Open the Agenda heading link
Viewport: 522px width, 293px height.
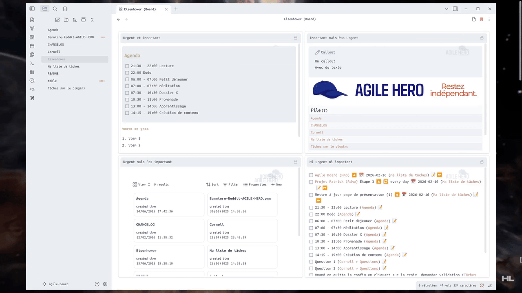(132, 56)
